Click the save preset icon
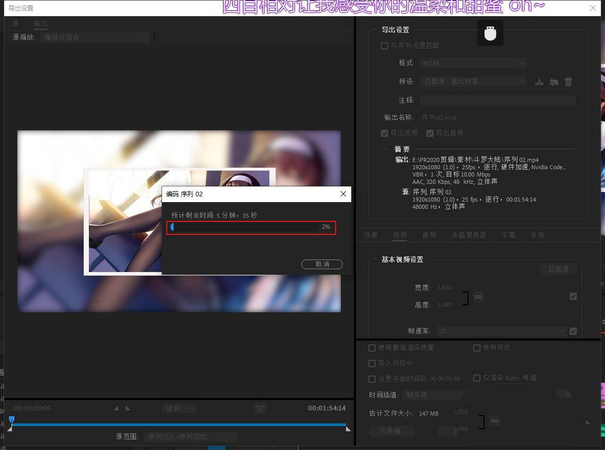Viewport: 605px width, 450px height. (x=539, y=82)
